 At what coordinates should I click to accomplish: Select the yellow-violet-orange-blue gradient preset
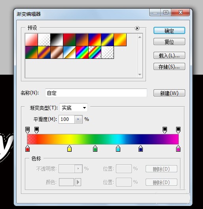(44, 52)
